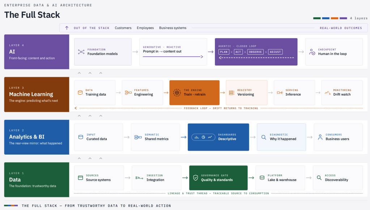Select Employees in the top bar
The height and width of the screenshot is (210, 370).
145,28
